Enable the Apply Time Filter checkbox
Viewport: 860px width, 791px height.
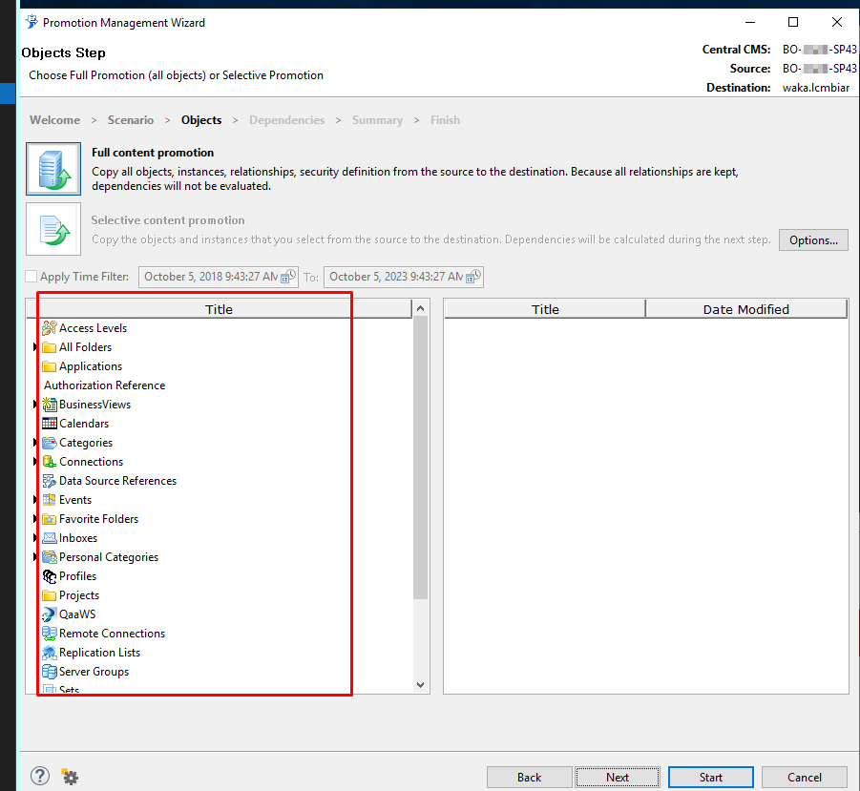[x=31, y=277]
